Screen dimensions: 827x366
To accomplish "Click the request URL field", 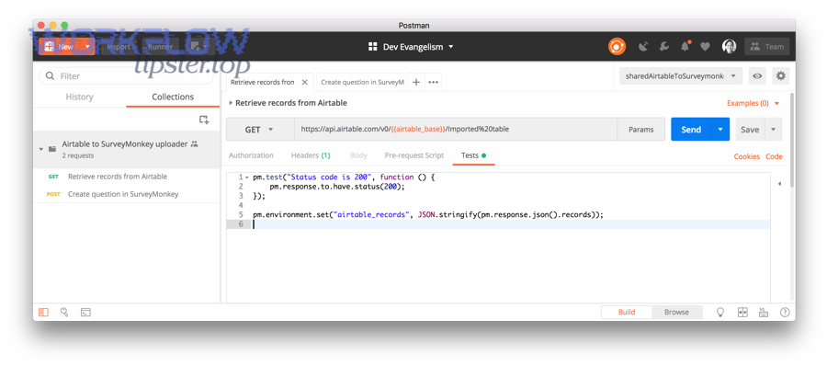I will click(x=456, y=130).
